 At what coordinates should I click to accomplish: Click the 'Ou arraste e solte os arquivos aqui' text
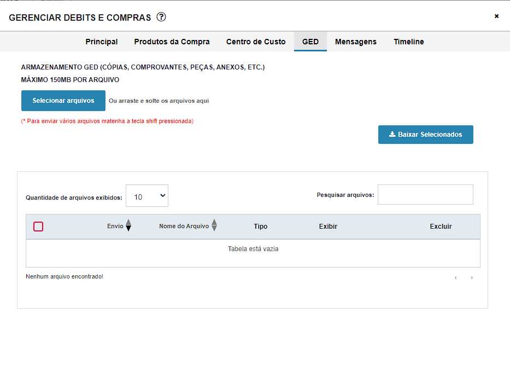[x=159, y=101]
